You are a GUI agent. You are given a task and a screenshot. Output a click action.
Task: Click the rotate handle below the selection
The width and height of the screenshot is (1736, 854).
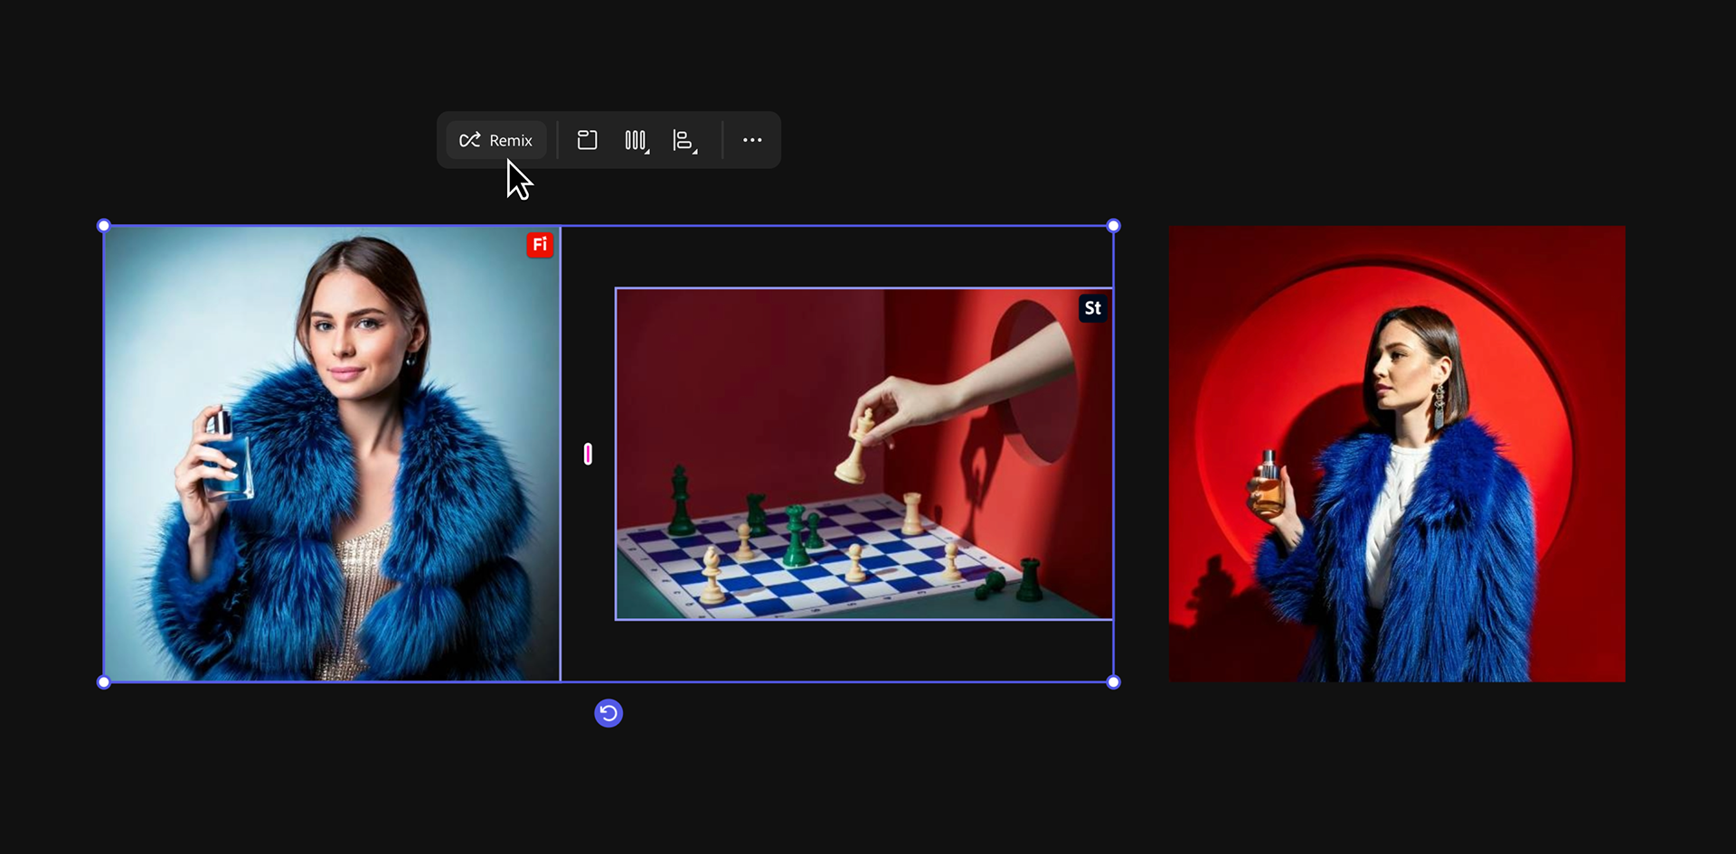point(609,714)
